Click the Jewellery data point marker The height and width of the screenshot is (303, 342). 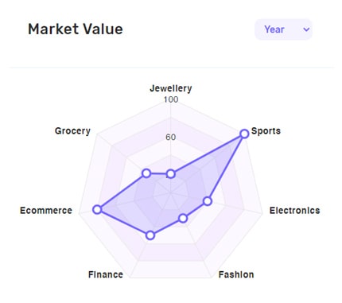(171, 174)
